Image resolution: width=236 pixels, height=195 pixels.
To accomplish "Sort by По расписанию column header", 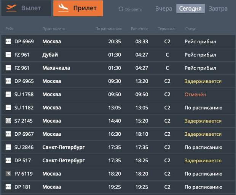I will pos(108,29).
